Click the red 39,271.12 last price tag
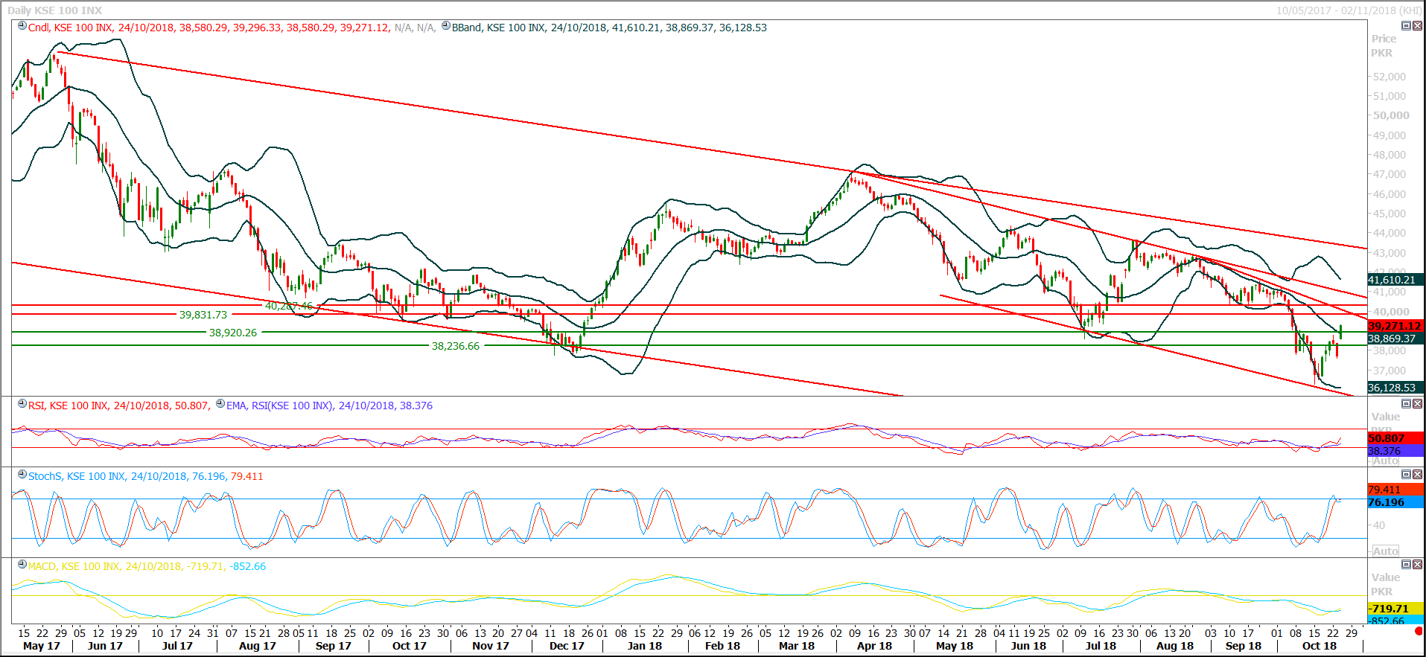The height and width of the screenshot is (657, 1426). (x=1395, y=326)
